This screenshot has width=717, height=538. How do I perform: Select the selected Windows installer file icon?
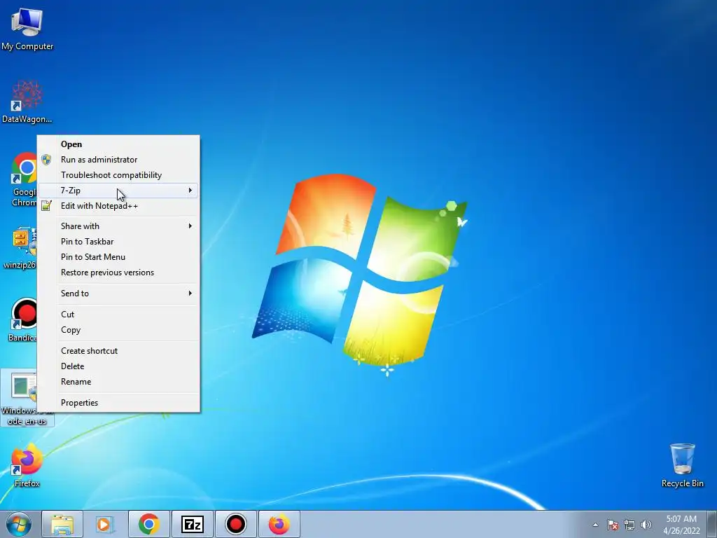point(19,398)
